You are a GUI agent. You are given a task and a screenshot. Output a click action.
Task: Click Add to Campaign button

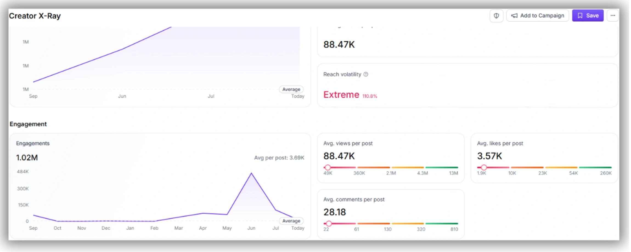(537, 16)
